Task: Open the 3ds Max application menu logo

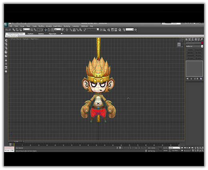Action: pos(6,25)
